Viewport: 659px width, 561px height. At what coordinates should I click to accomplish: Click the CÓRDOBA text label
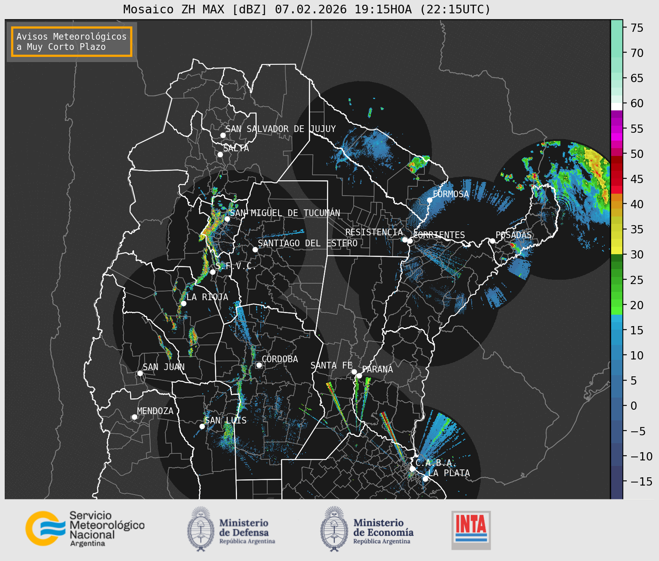[280, 359]
